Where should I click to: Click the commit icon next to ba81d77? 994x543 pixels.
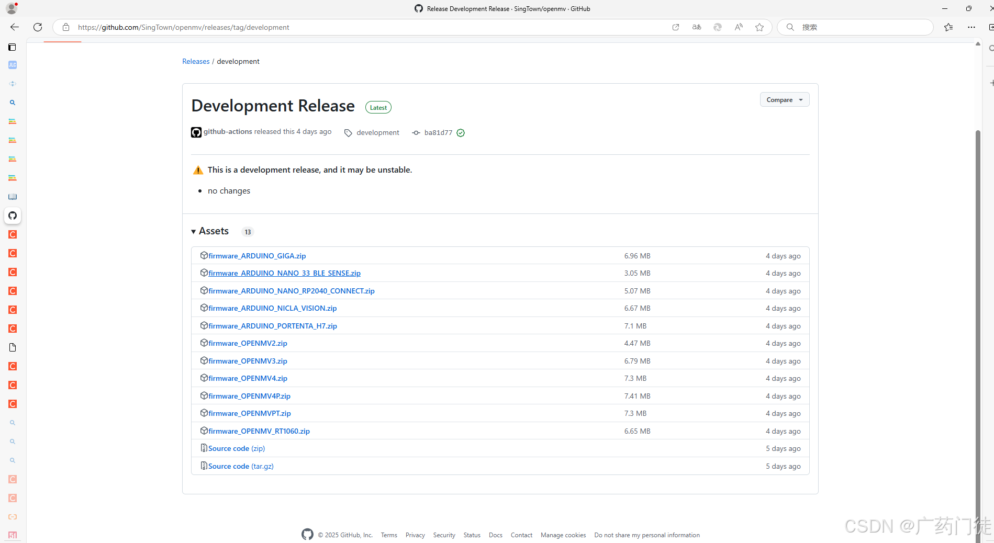(416, 132)
